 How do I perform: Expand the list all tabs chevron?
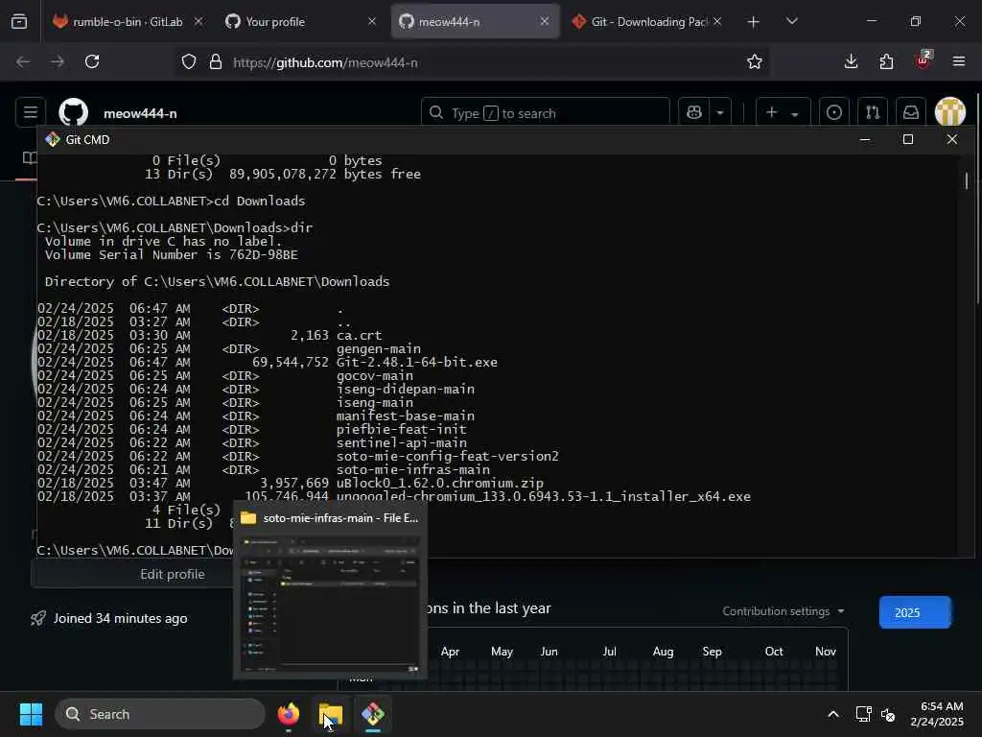791,21
